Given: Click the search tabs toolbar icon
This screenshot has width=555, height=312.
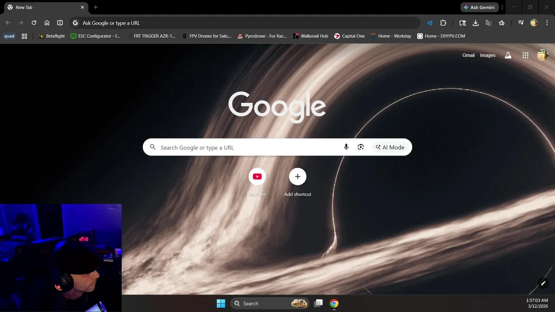Looking at the screenshot, I should pos(463,23).
